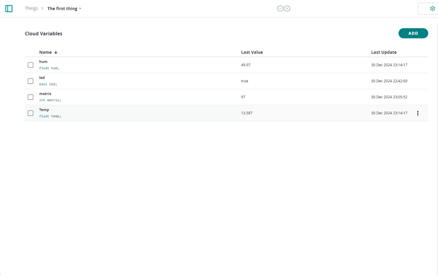Viewport: 438px width, 275px height.
Task: Check the matrix variable checkbox
Action: [x=30, y=97]
